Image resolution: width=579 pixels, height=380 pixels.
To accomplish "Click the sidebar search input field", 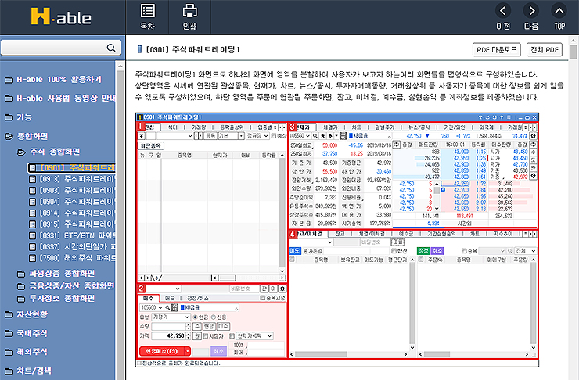I will point(53,48).
